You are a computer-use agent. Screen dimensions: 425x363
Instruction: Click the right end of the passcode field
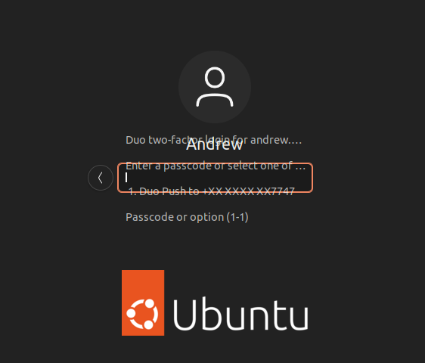point(305,178)
